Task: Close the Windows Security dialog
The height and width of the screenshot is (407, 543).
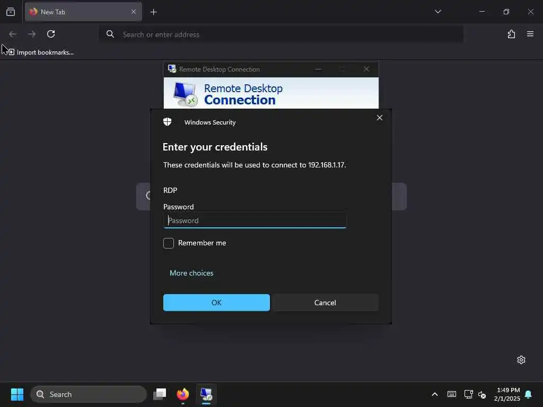Action: coord(380,118)
